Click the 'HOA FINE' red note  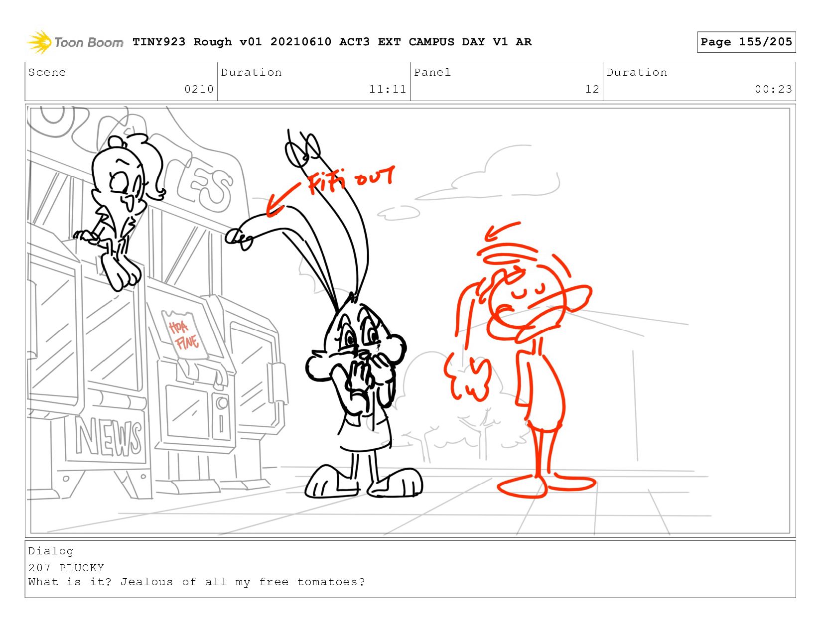point(184,335)
